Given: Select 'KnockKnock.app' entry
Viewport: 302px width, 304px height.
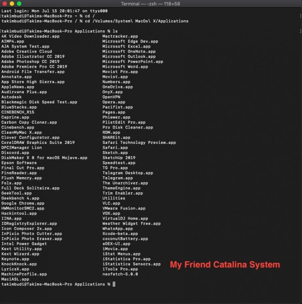Looking at the screenshot, I should point(19,264).
